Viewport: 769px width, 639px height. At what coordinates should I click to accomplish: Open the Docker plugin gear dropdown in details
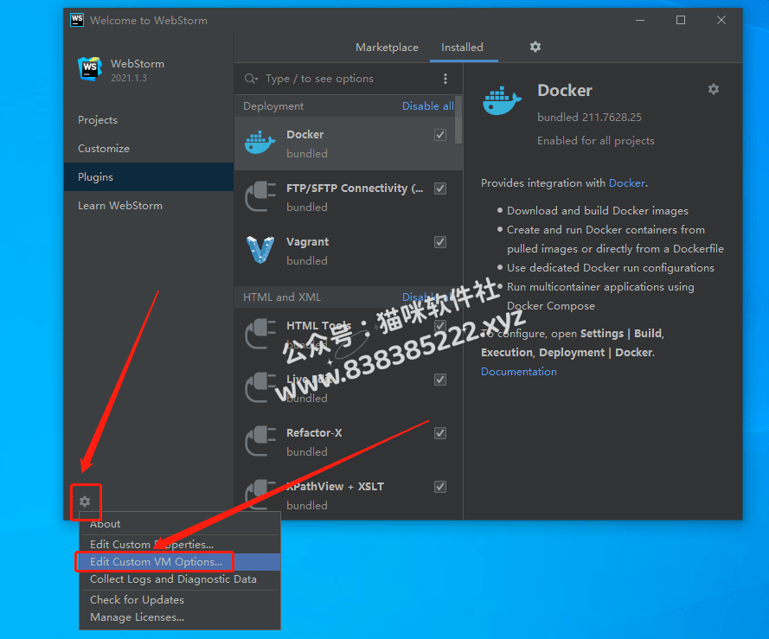(x=714, y=89)
